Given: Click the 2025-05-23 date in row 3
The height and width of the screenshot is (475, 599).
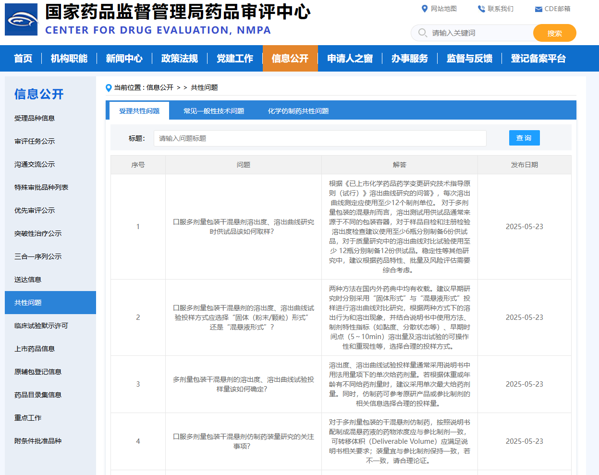Looking at the screenshot, I should coord(525,384).
